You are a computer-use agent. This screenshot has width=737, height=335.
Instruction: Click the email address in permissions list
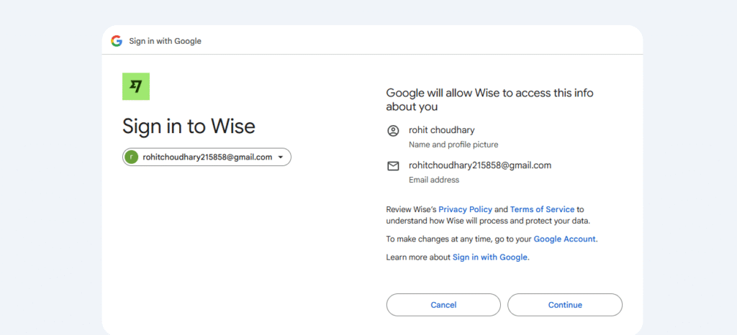click(479, 165)
